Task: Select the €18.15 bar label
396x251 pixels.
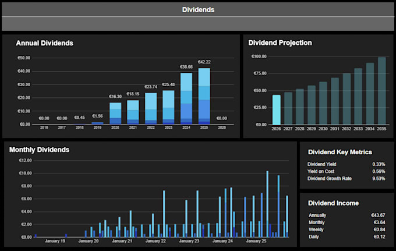Action: pos(133,94)
